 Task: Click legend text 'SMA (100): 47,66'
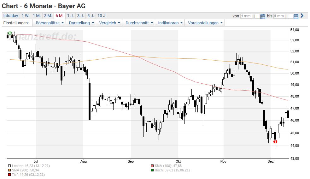coord(168,166)
